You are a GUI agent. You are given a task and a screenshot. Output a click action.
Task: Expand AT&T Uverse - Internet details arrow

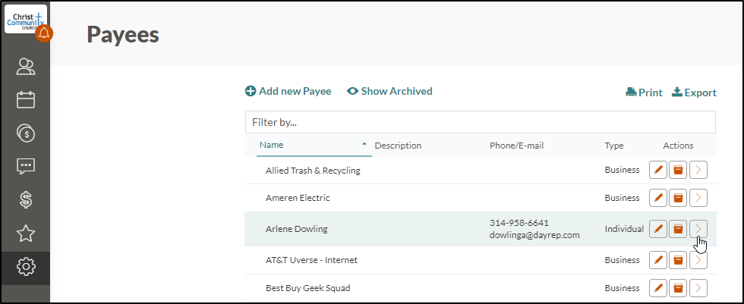tap(698, 260)
